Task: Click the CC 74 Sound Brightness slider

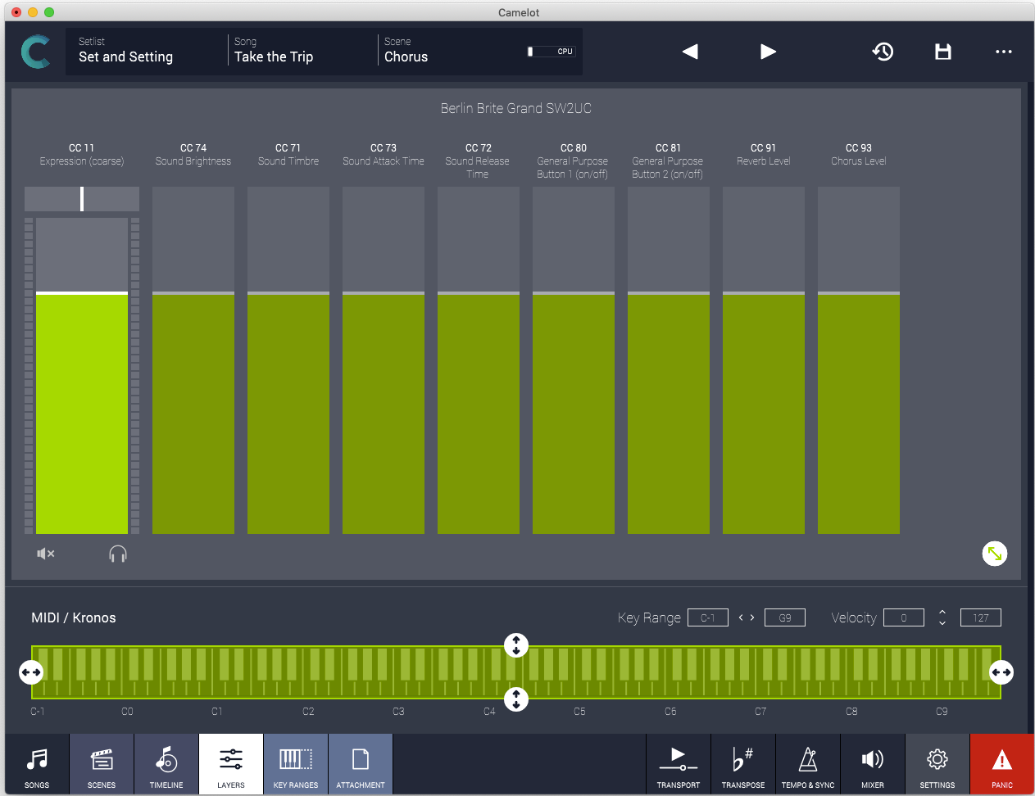Action: tap(193, 360)
